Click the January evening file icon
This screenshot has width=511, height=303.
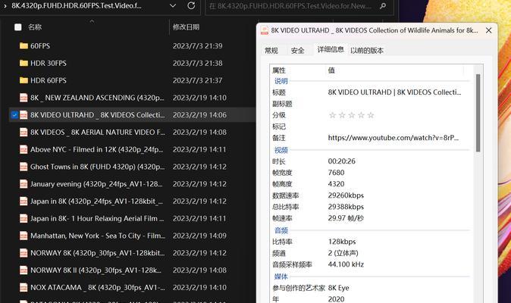click(24, 184)
